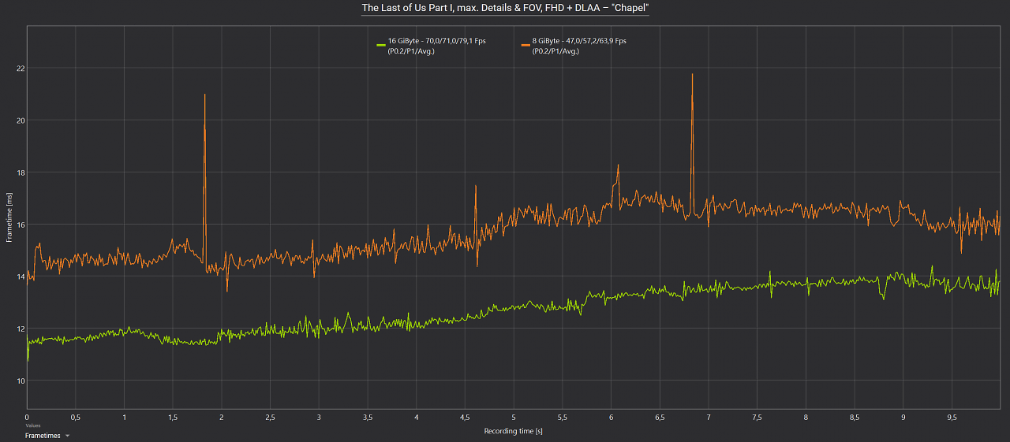Toggle the 8 GiByte series legend entry

(573, 46)
